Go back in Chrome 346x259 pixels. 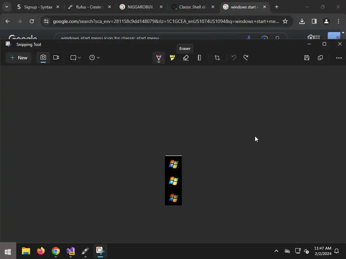click(x=7, y=21)
